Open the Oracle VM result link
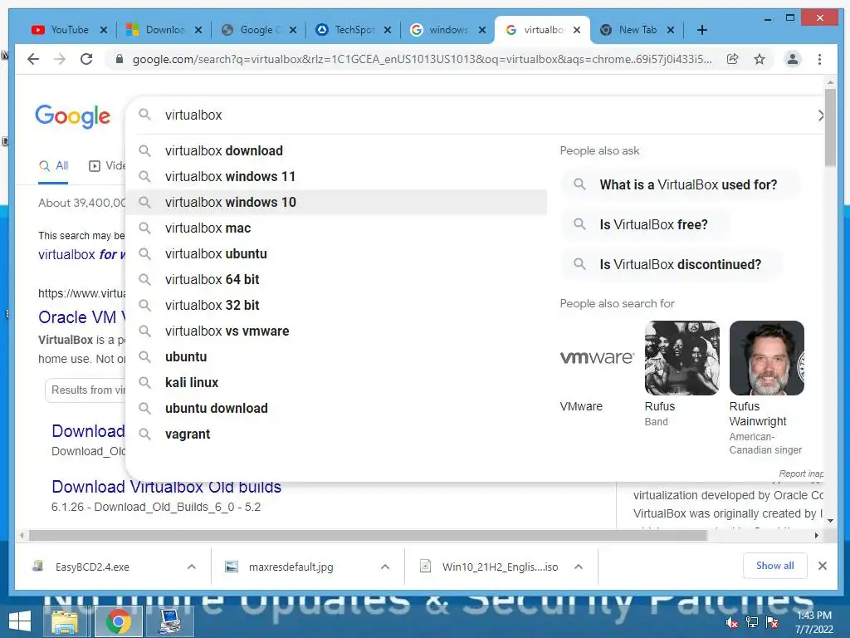Viewport: 850px width, 638px height. pos(81,317)
